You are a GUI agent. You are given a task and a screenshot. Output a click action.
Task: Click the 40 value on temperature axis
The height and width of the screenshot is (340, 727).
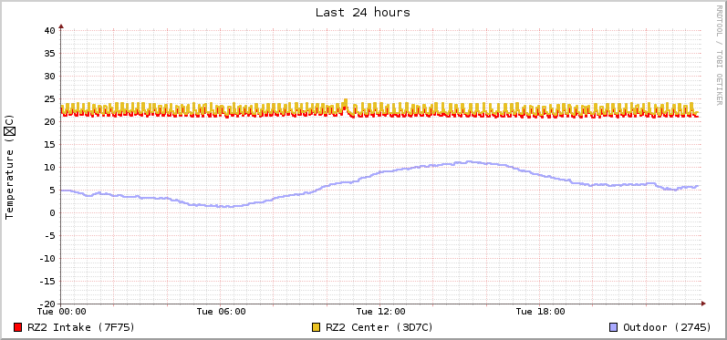(x=49, y=31)
